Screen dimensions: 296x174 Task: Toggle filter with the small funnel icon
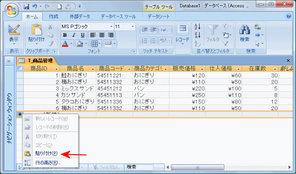coord(225,43)
